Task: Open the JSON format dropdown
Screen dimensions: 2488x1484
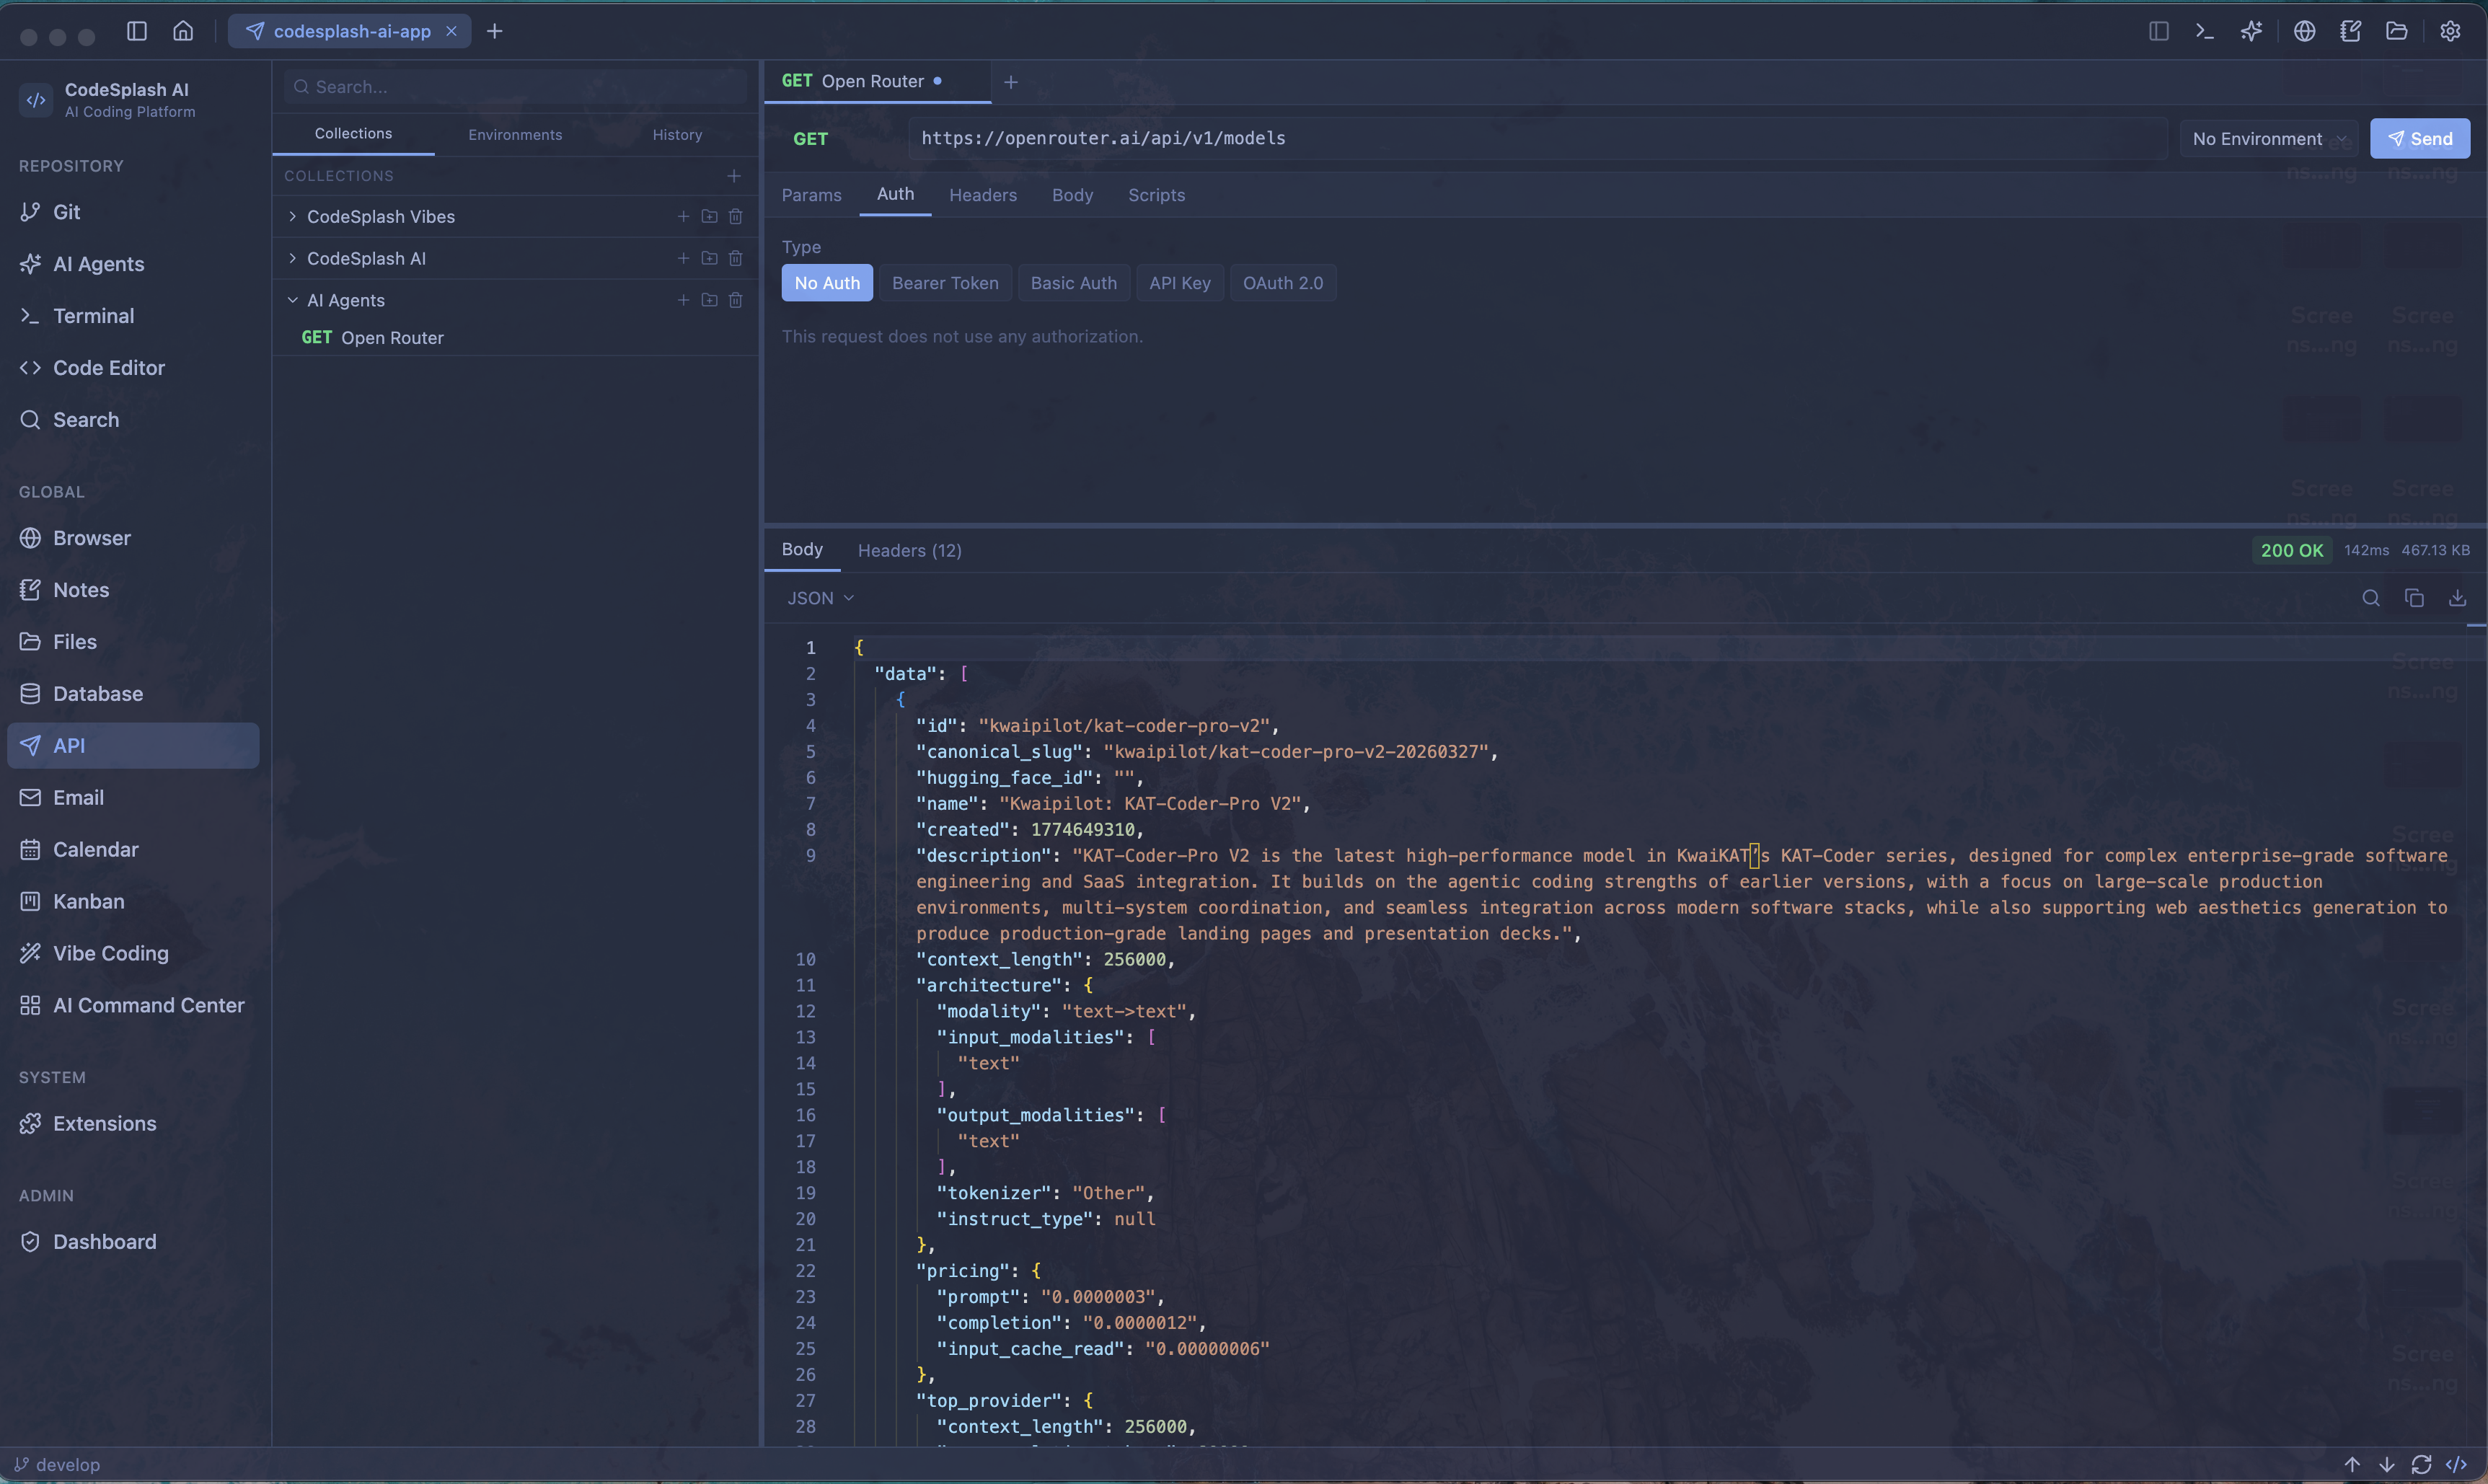Action: coord(819,597)
